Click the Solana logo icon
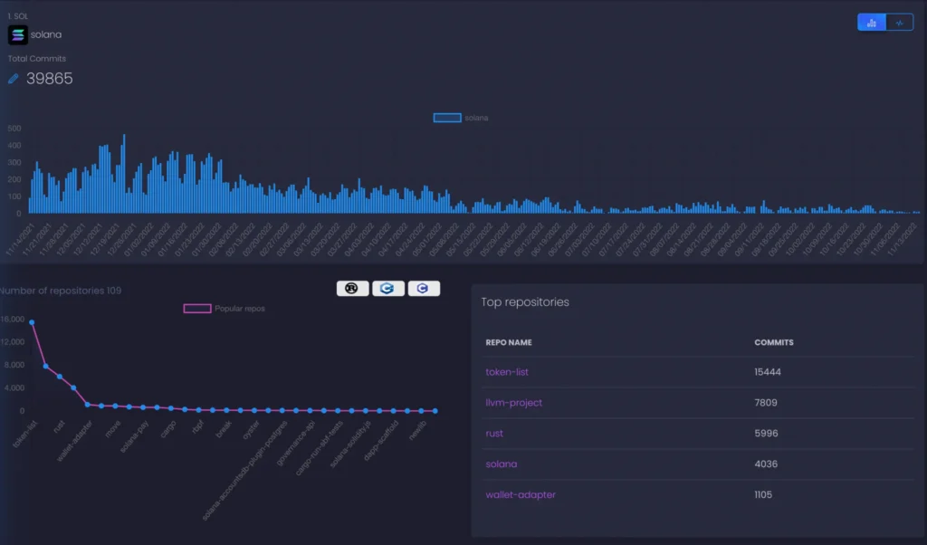The height and width of the screenshot is (545, 927). click(17, 34)
